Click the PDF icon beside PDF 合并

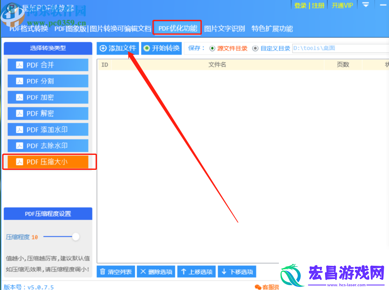pyautogui.click(x=19, y=65)
